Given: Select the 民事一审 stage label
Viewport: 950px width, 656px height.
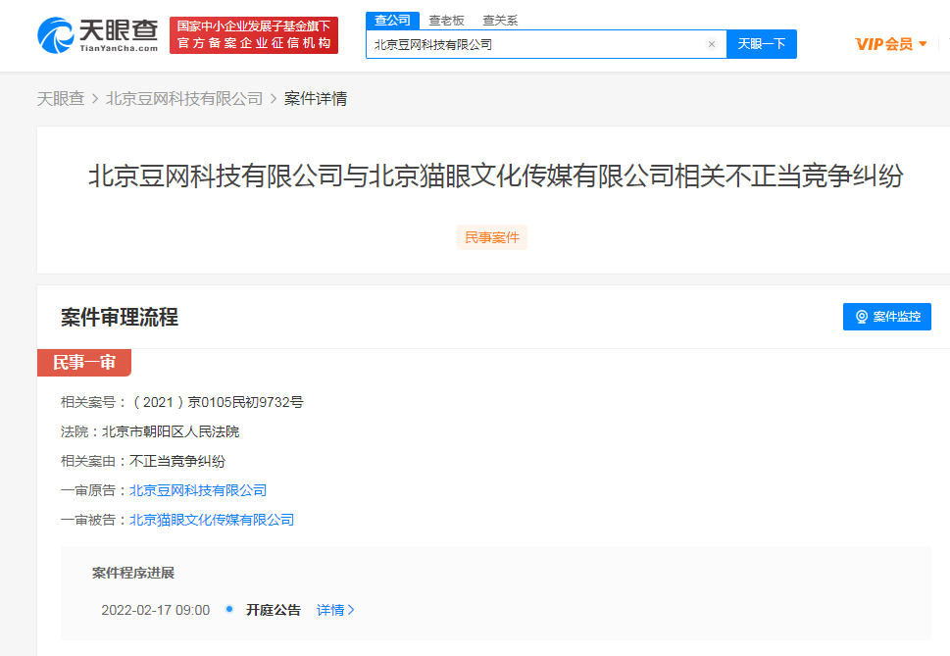Looking at the screenshot, I should [83, 363].
